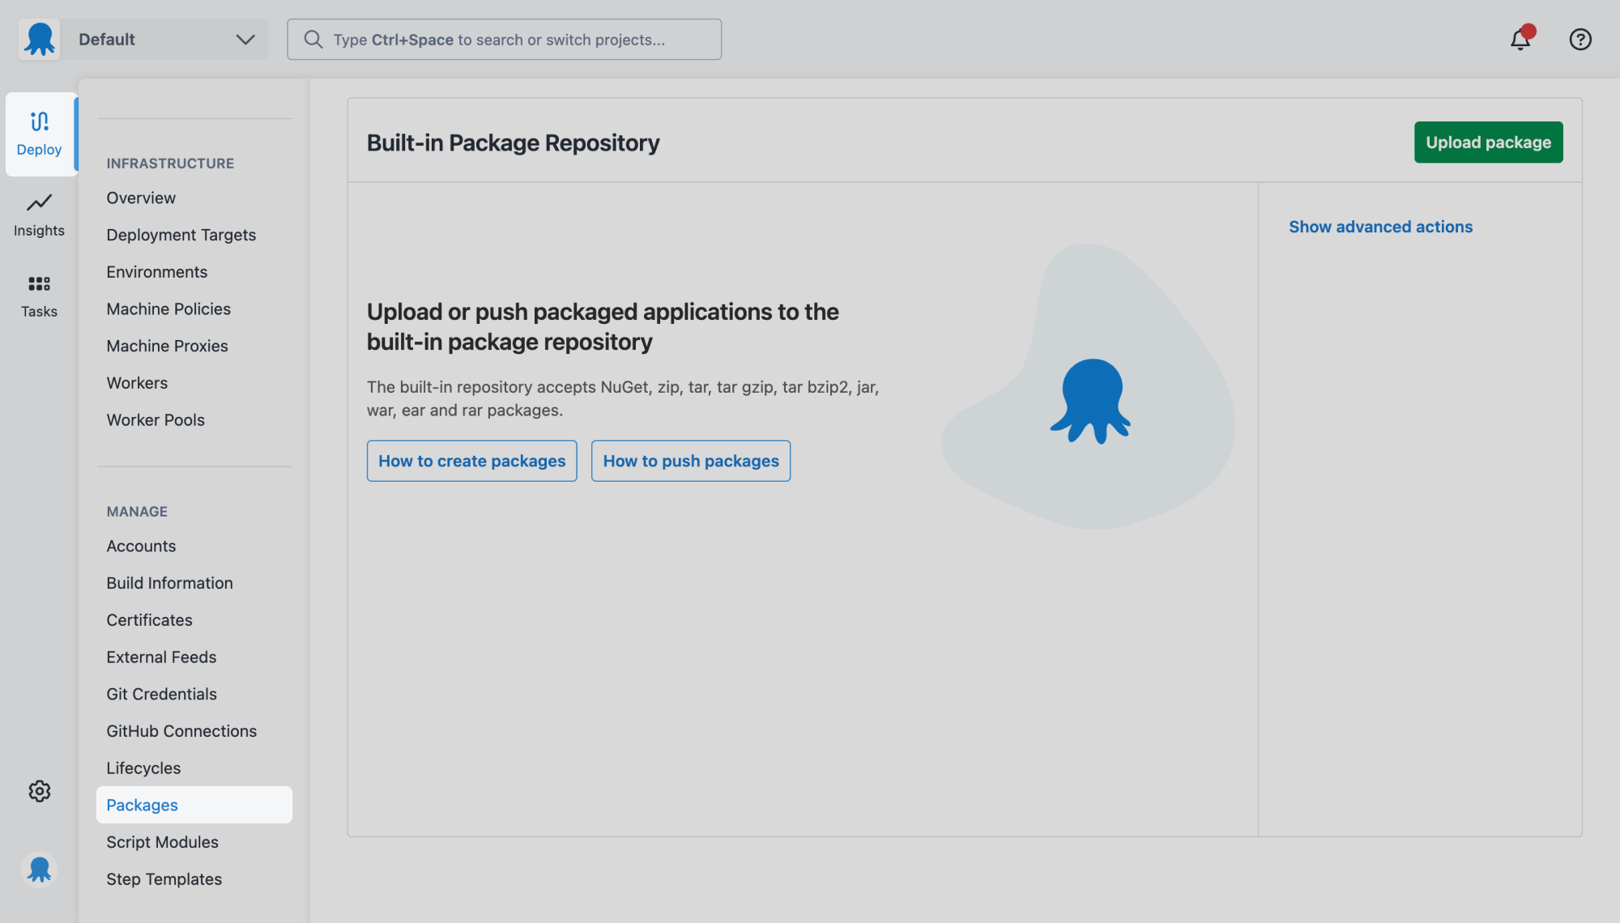Open Step Templates page
Image resolution: width=1620 pixels, height=923 pixels.
coord(164,879)
